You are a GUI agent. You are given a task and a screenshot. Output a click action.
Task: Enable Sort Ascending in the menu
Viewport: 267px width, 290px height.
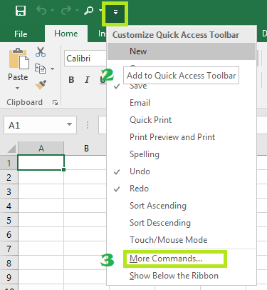click(182, 206)
